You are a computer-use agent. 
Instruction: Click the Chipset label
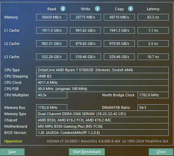[11, 120]
